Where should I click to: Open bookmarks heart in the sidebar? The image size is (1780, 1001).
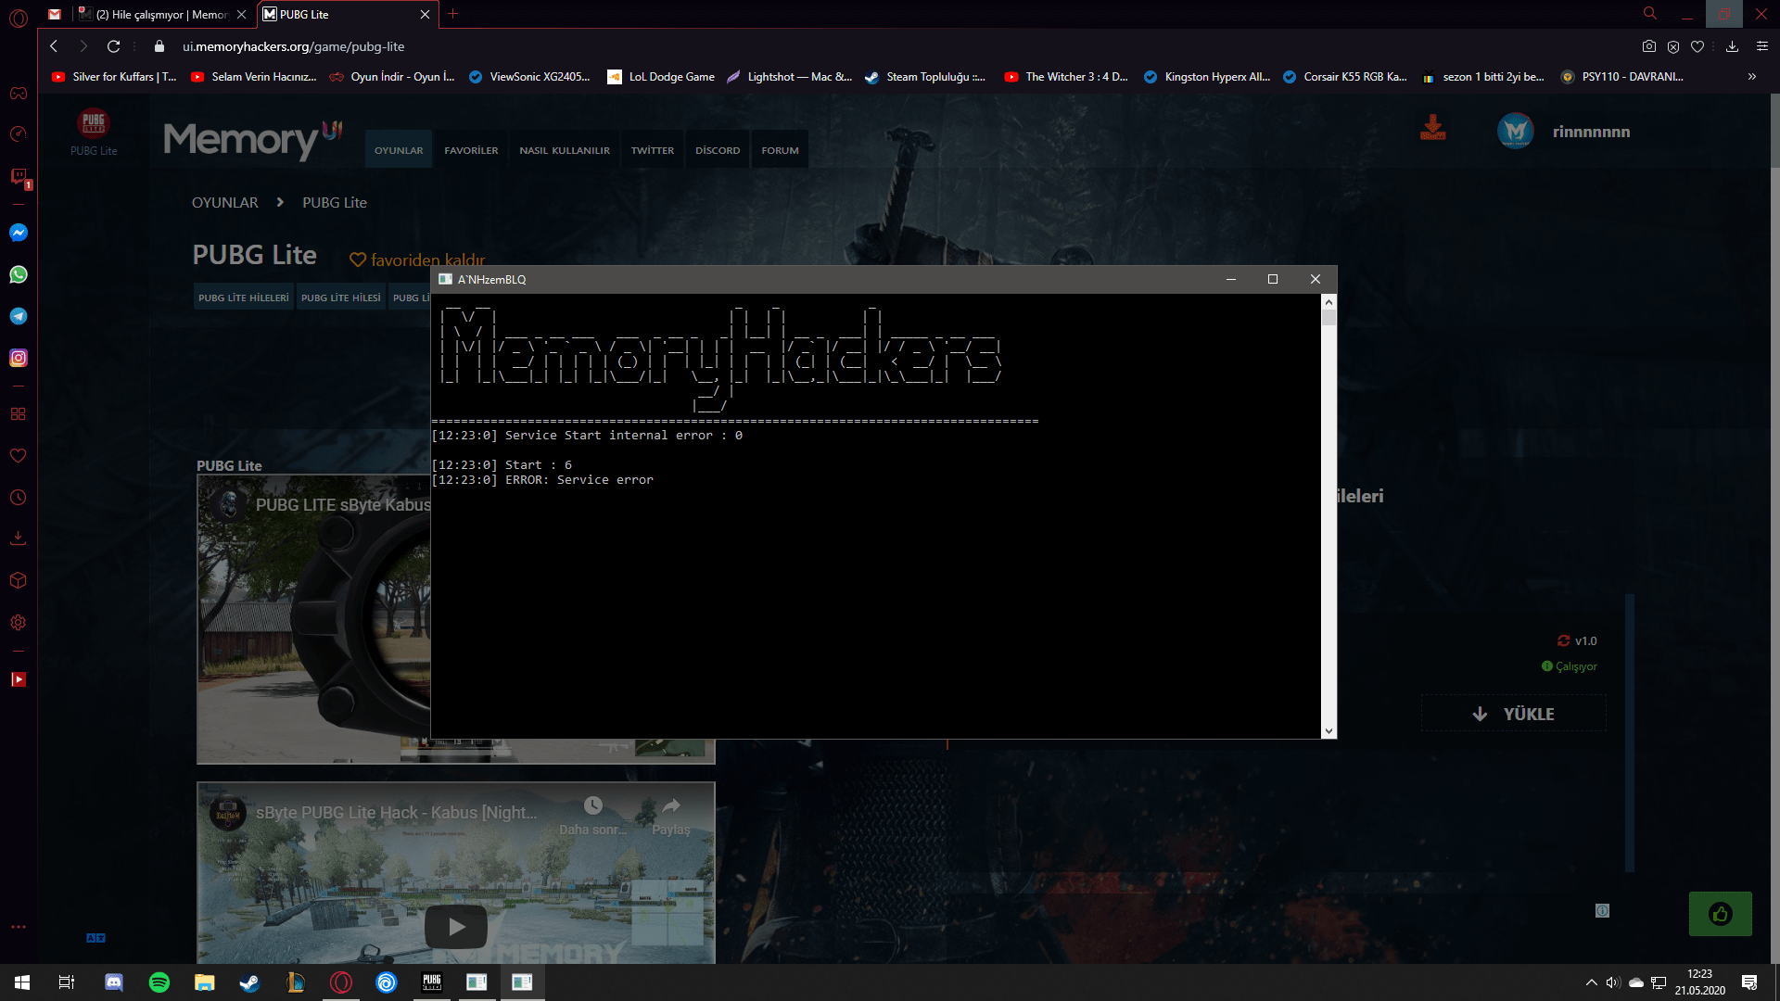(x=19, y=456)
